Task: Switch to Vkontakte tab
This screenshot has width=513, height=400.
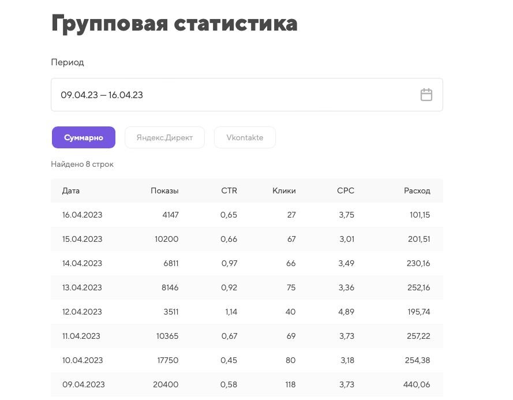Action: [x=245, y=137]
